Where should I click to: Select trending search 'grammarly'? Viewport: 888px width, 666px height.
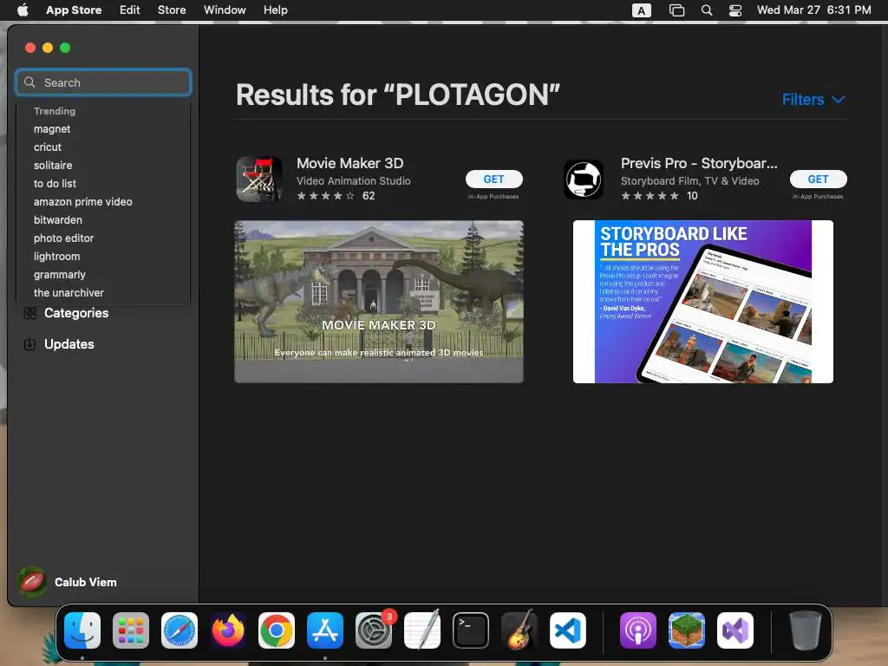click(60, 275)
